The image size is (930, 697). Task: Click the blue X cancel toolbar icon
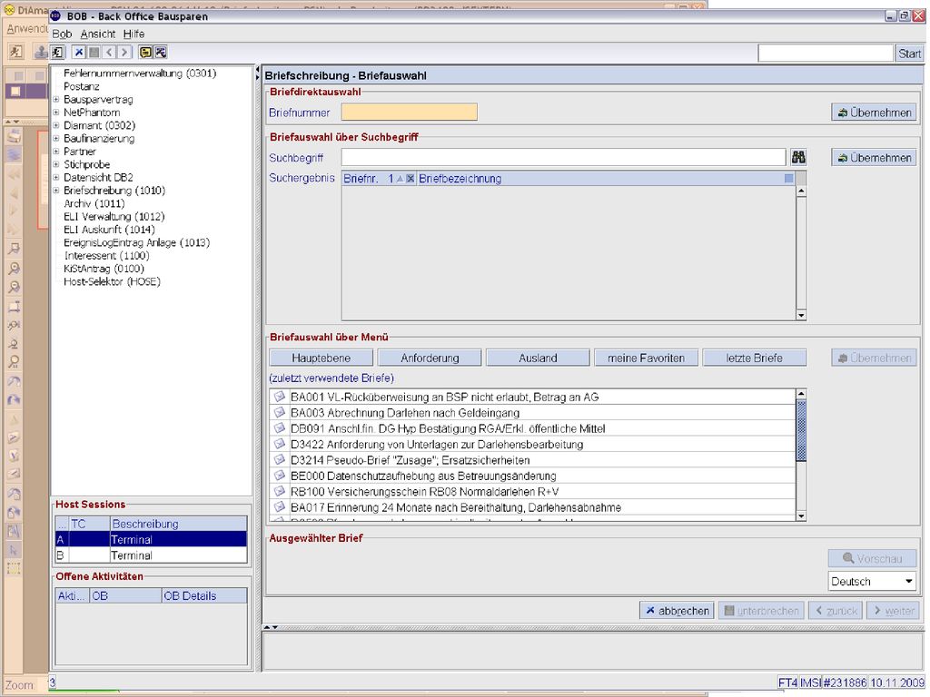coord(79,52)
